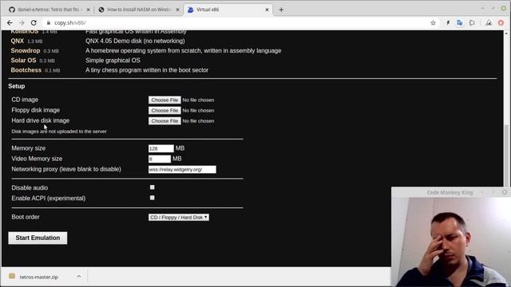This screenshot has height=287, width=511.
Task: Bookmark this page with the star icon
Action: coord(433,23)
